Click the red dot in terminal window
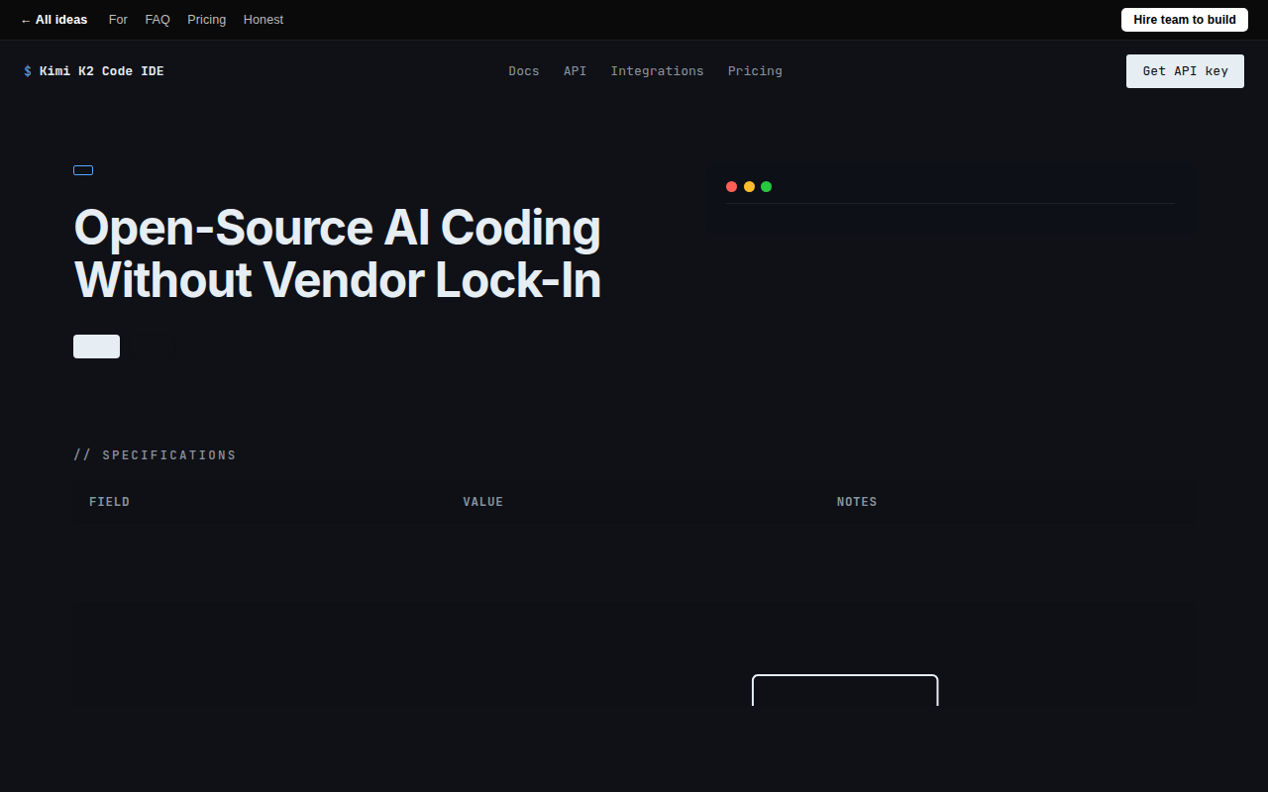 point(731,186)
